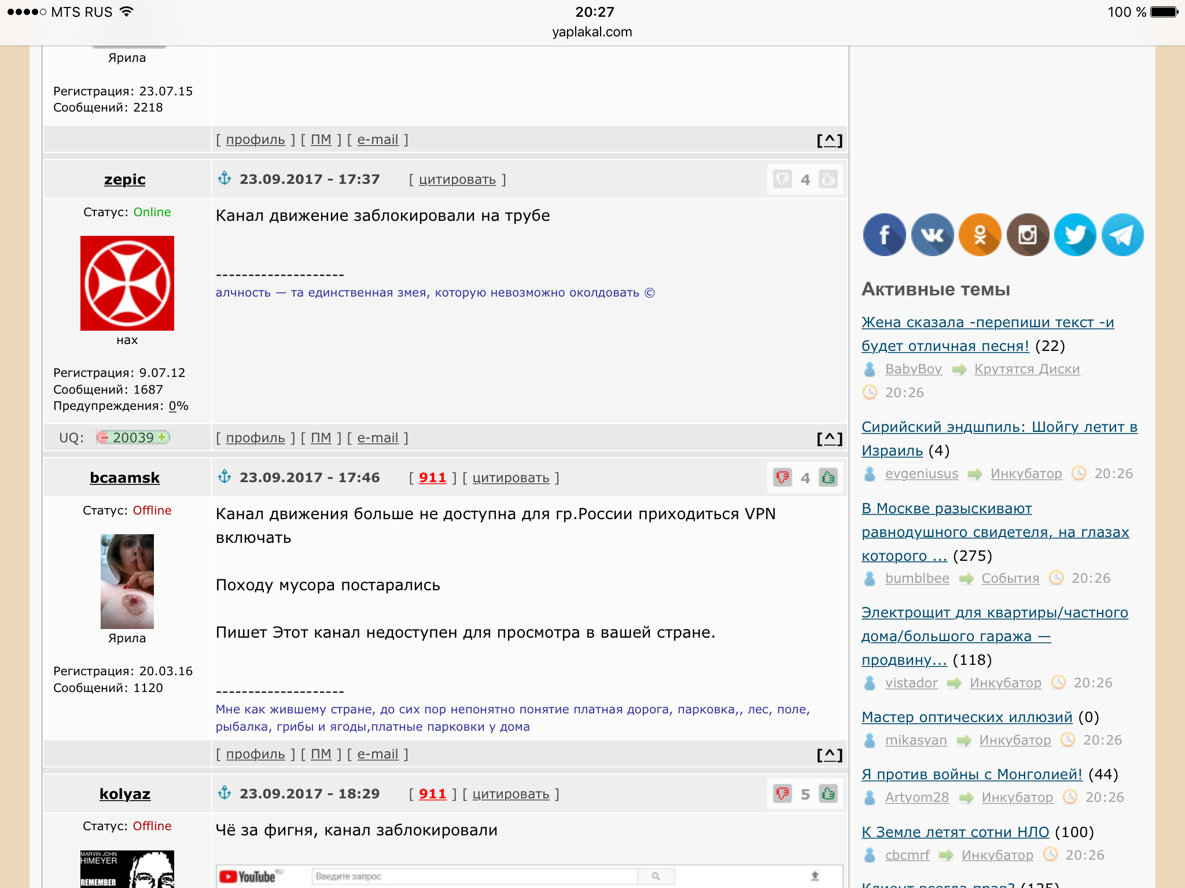Quote kolyaz's post with цитировать
The image size is (1185, 888).
click(511, 794)
